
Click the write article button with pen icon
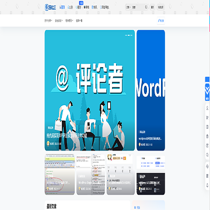pos(161,20)
